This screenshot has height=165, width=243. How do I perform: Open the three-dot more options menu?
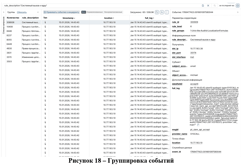167,12
